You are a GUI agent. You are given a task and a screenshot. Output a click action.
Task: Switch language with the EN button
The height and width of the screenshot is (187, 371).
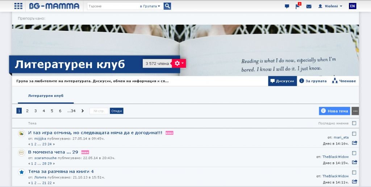pos(352,6)
